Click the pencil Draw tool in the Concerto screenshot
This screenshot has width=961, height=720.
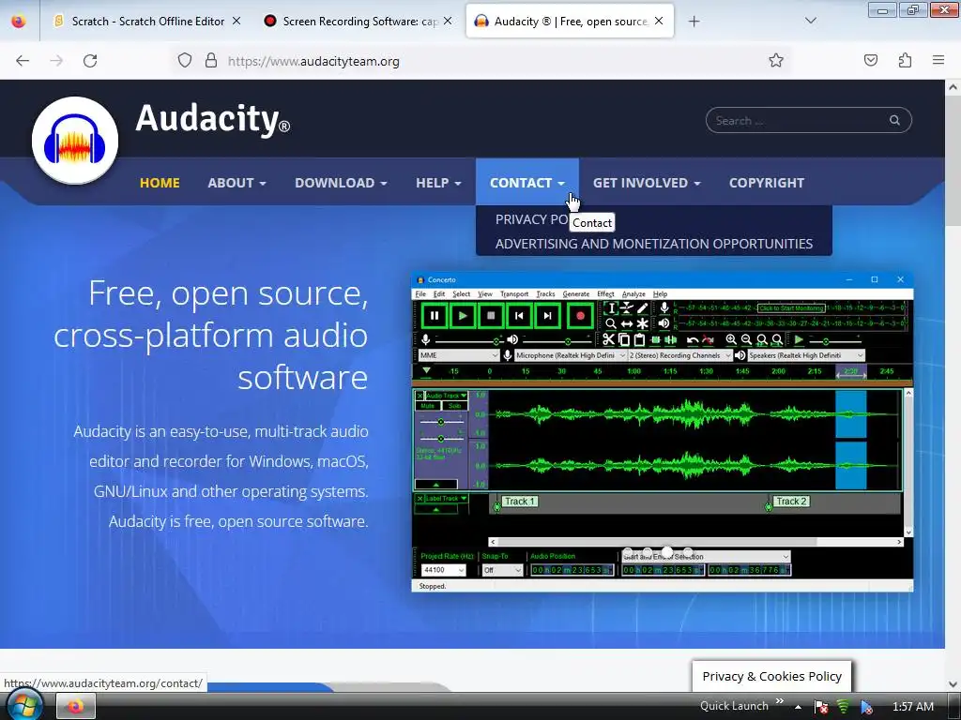(x=642, y=307)
